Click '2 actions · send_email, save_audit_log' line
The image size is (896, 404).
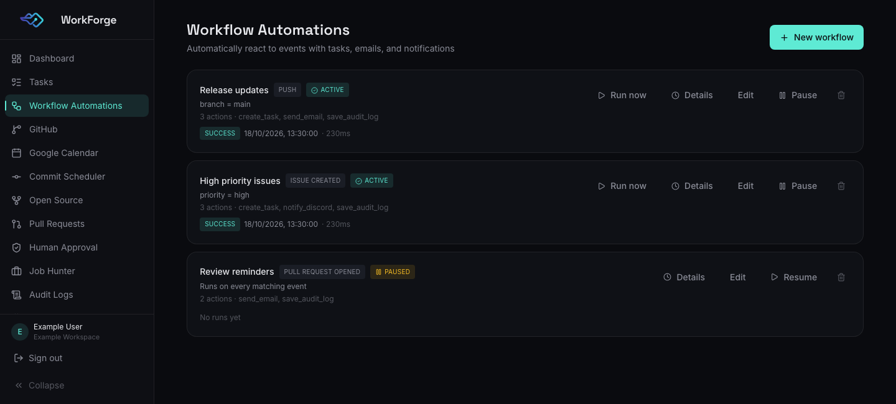[x=267, y=299]
